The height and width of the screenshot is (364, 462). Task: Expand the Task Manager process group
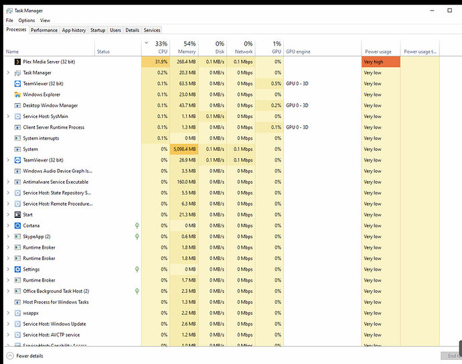click(8, 72)
